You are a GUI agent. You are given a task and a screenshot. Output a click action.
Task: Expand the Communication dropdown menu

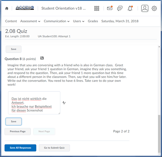tap(56, 21)
